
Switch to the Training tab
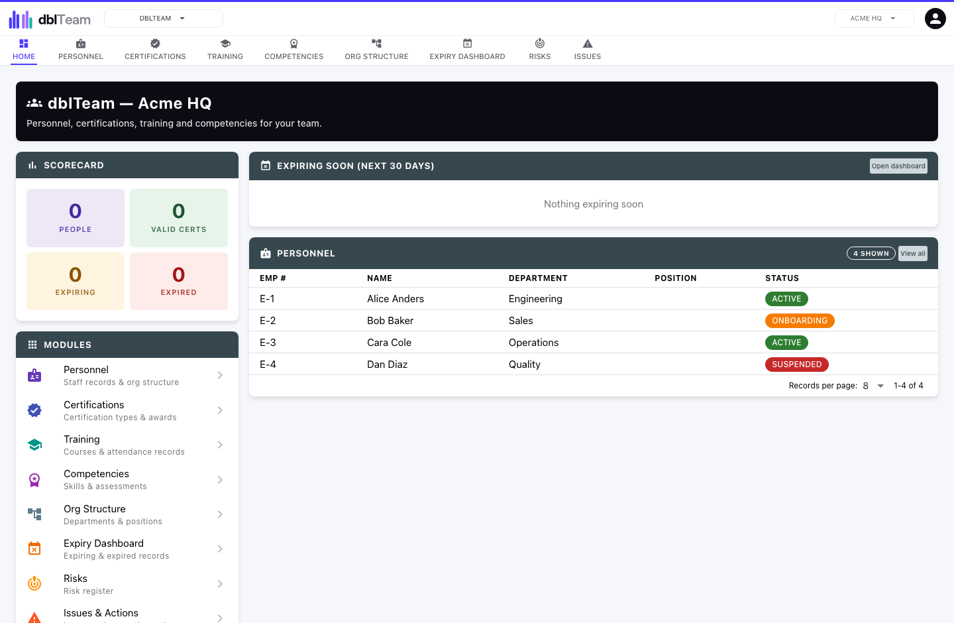(x=225, y=50)
